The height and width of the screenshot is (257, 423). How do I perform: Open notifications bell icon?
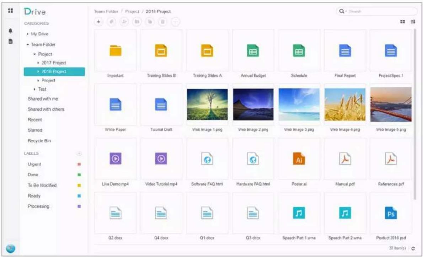pos(11,31)
